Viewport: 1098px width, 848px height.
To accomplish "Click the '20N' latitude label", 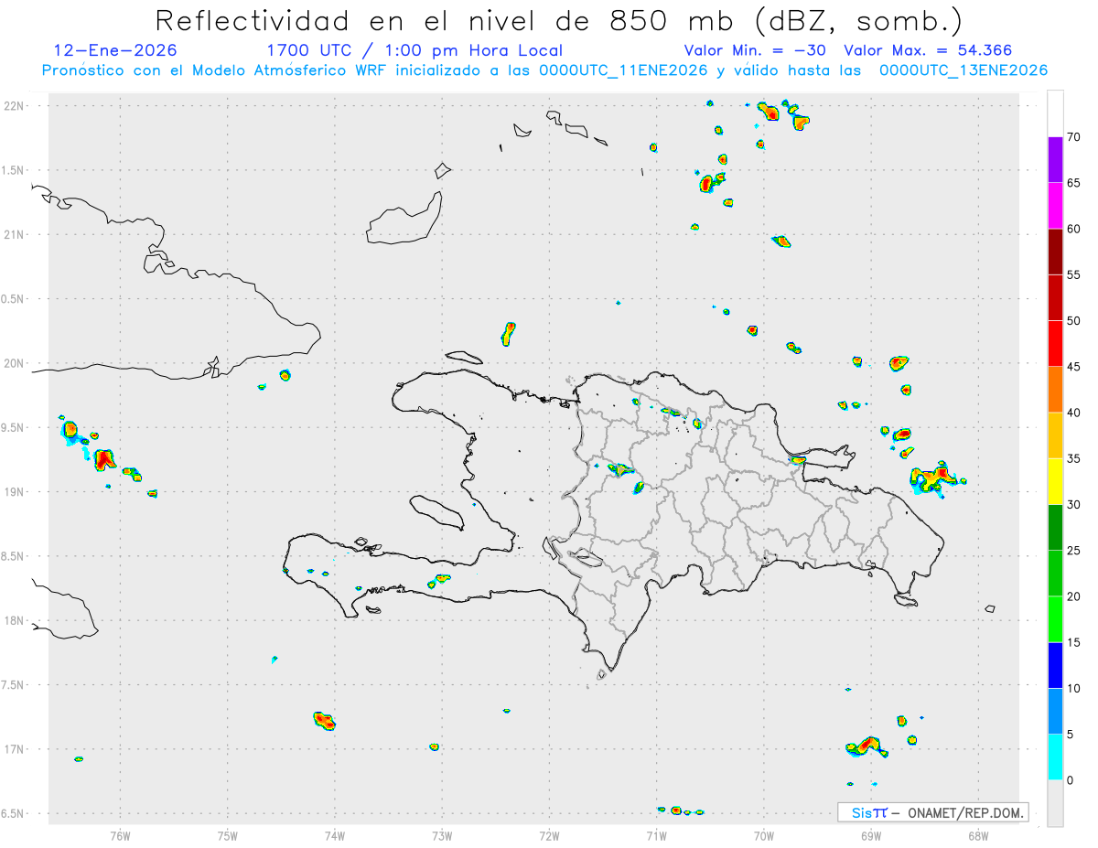I will 16,363.
